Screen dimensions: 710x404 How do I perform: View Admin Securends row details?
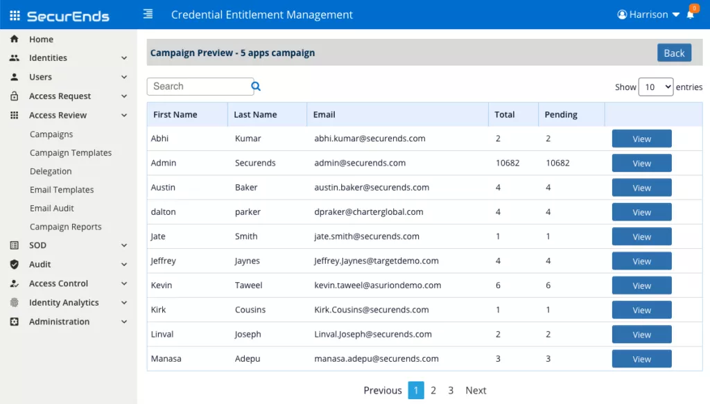tap(641, 164)
